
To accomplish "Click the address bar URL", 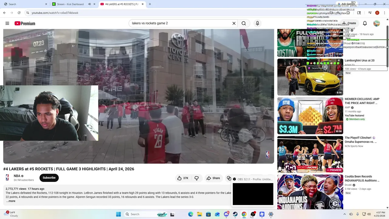I will [x=55, y=13].
